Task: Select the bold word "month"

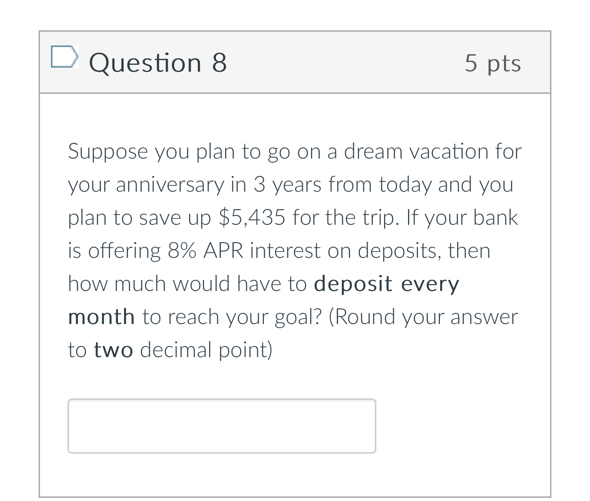Action: [x=102, y=317]
